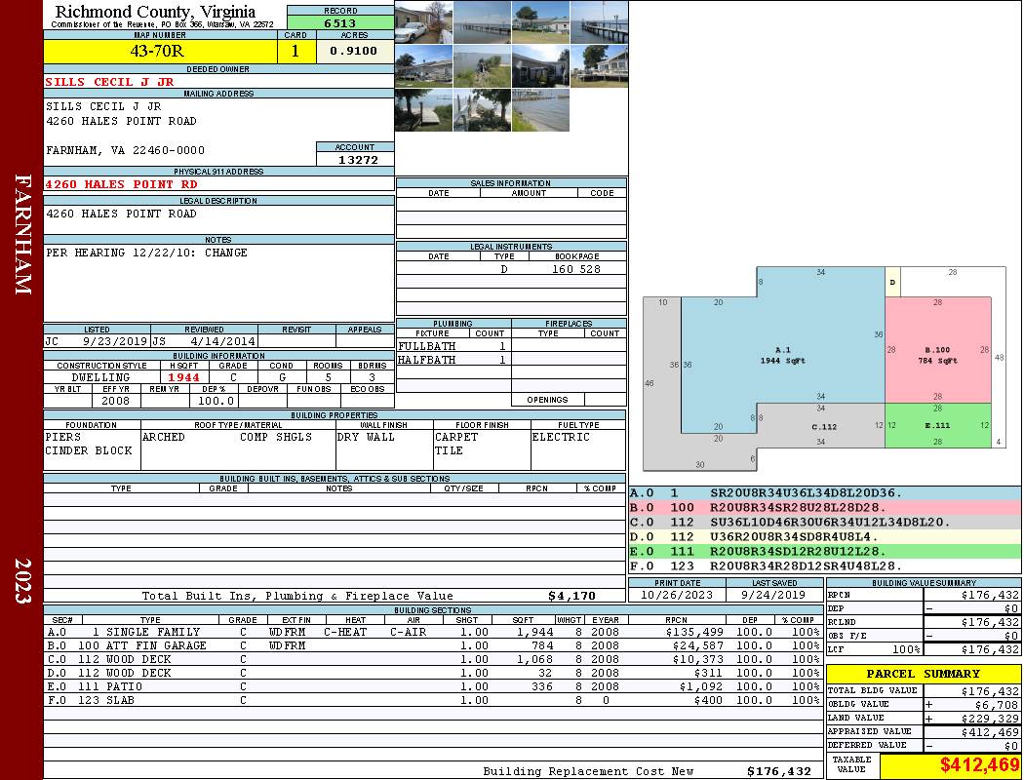
Task: Click Building Replacement Cost New label
Action: (x=588, y=771)
